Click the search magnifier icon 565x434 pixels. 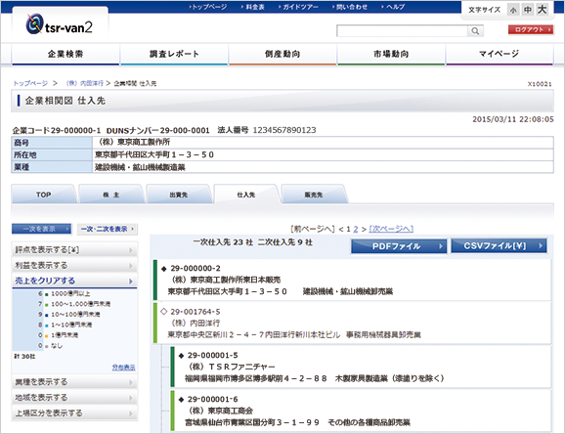(475, 31)
